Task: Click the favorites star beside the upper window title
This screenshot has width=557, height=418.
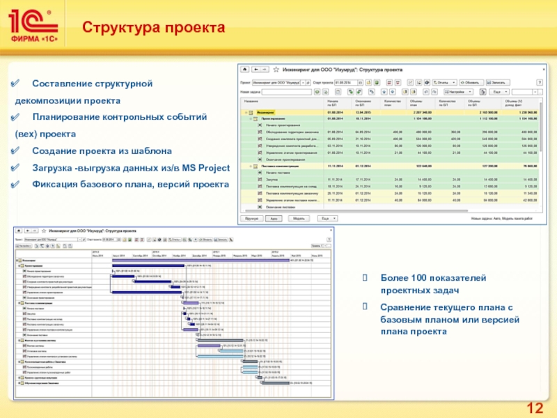Action: (276, 70)
